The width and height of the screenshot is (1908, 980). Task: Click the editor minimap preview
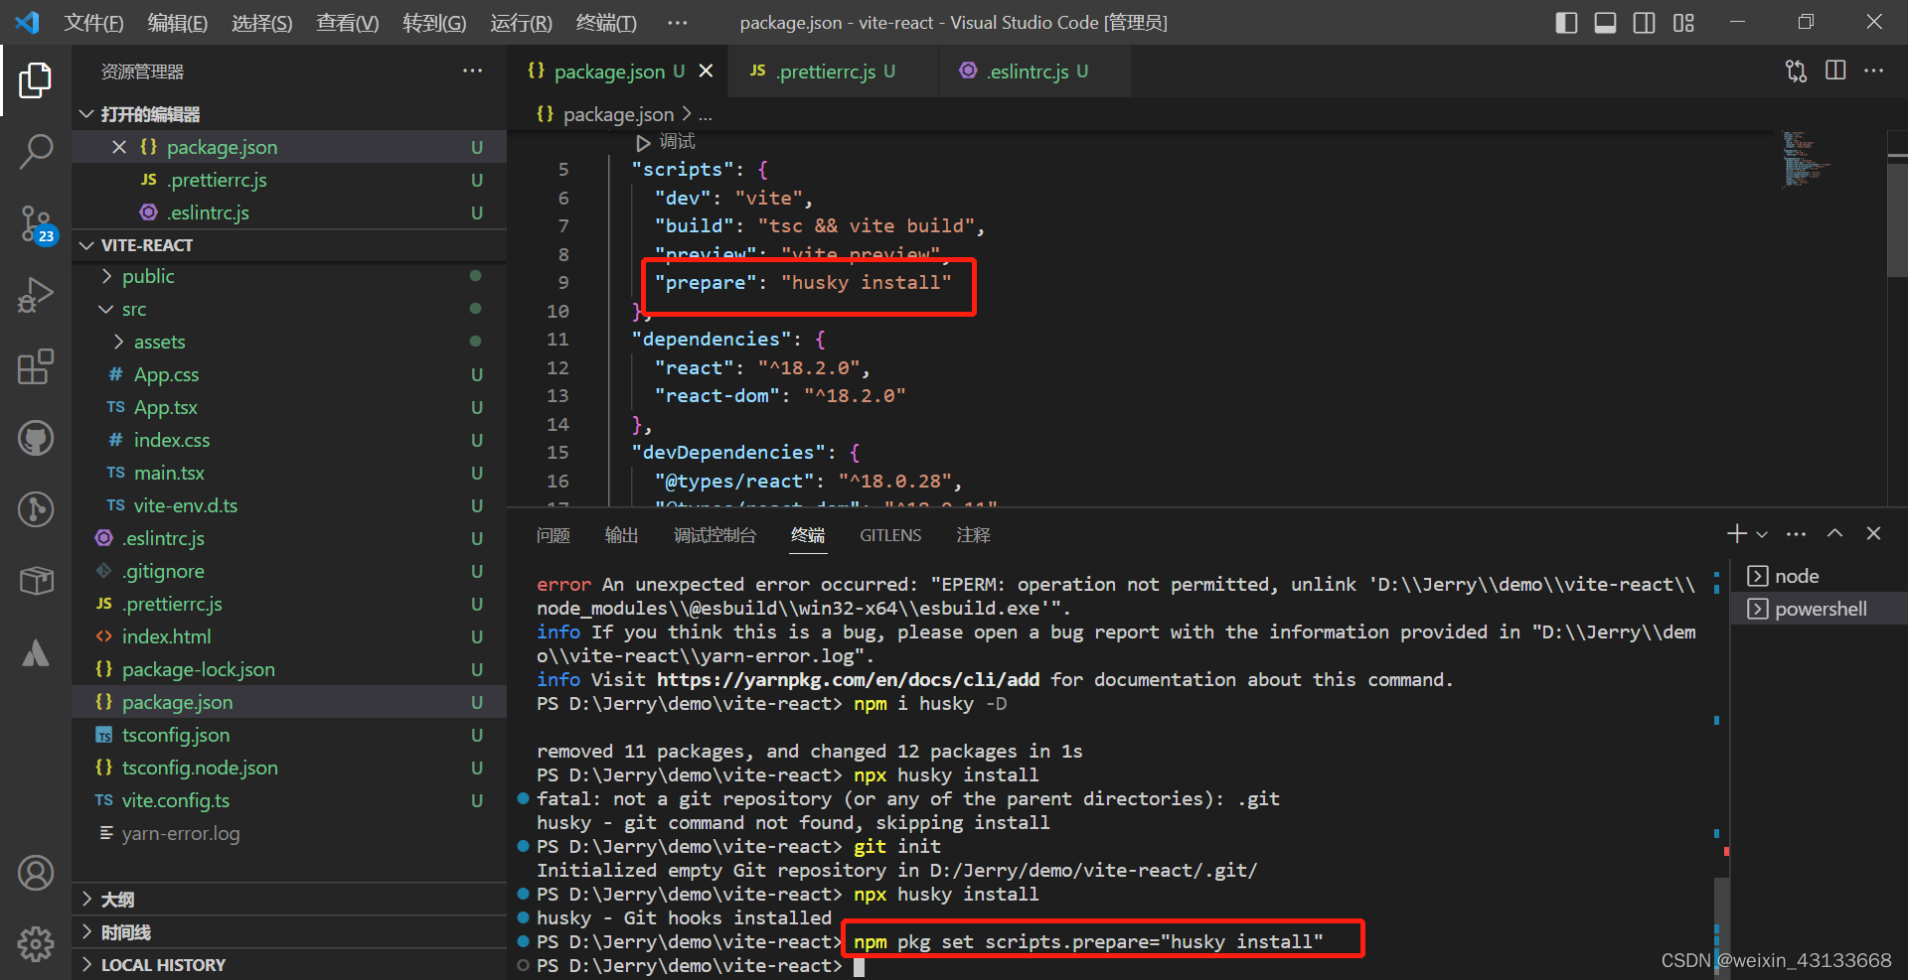click(x=1807, y=159)
